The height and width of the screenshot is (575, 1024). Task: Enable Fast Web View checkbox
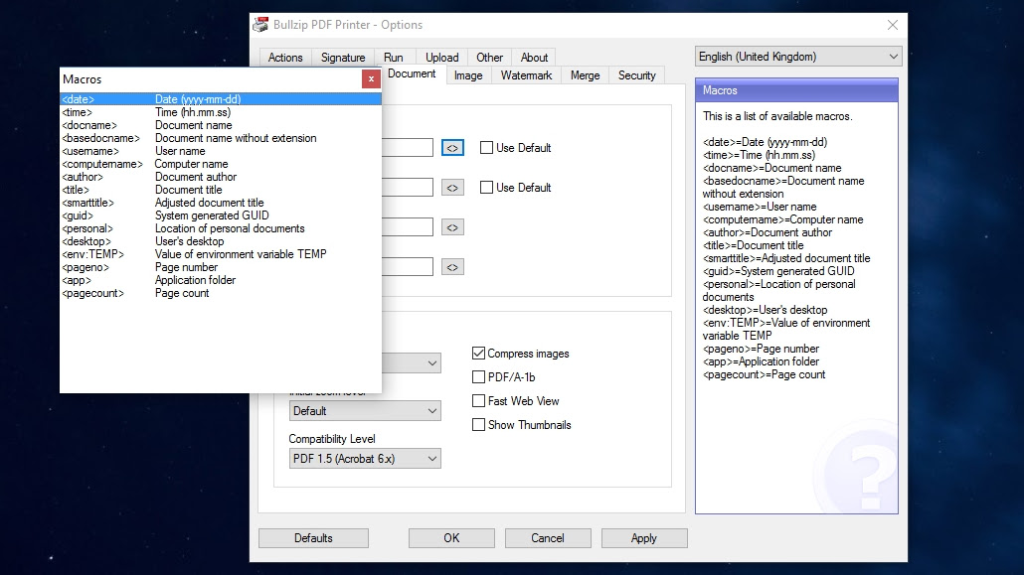478,401
